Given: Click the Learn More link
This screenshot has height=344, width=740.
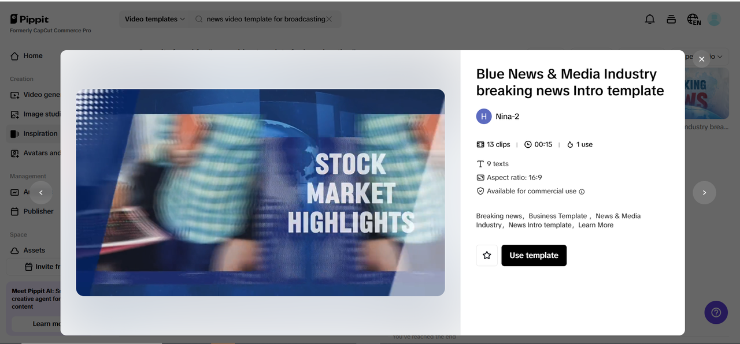Looking at the screenshot, I should [x=595, y=225].
